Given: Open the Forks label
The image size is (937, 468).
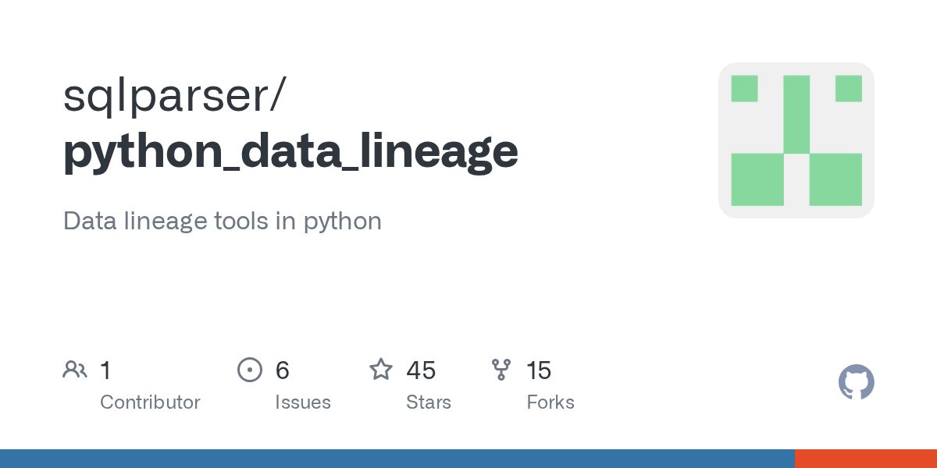Looking at the screenshot, I should tap(550, 402).
